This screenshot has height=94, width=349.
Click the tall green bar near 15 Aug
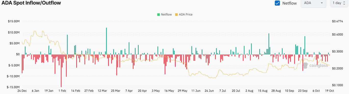[269, 44]
